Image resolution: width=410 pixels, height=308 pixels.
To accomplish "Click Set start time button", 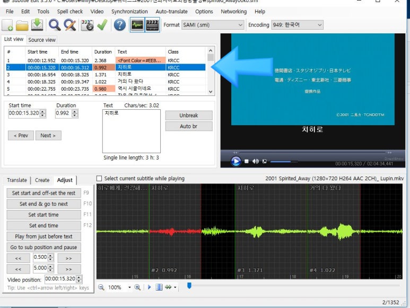I will (43, 215).
